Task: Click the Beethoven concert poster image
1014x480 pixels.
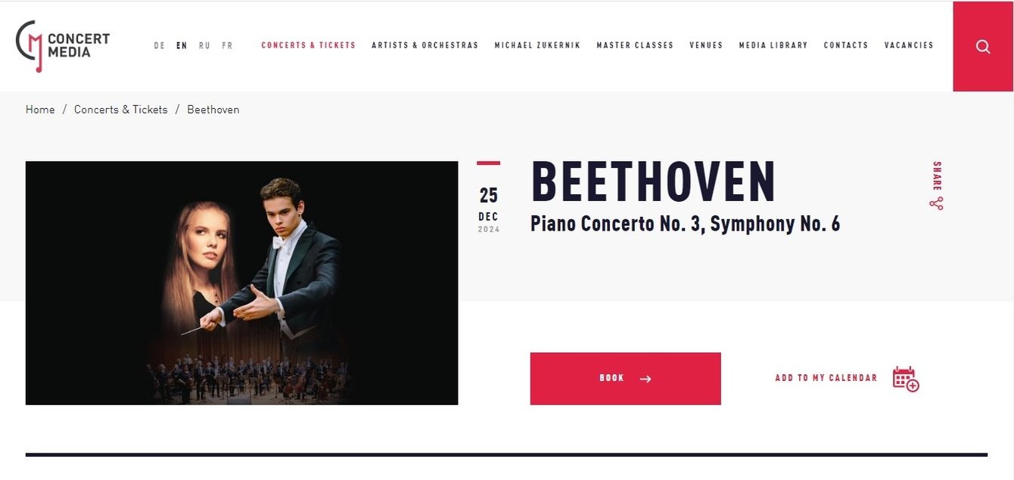Action: (x=241, y=283)
